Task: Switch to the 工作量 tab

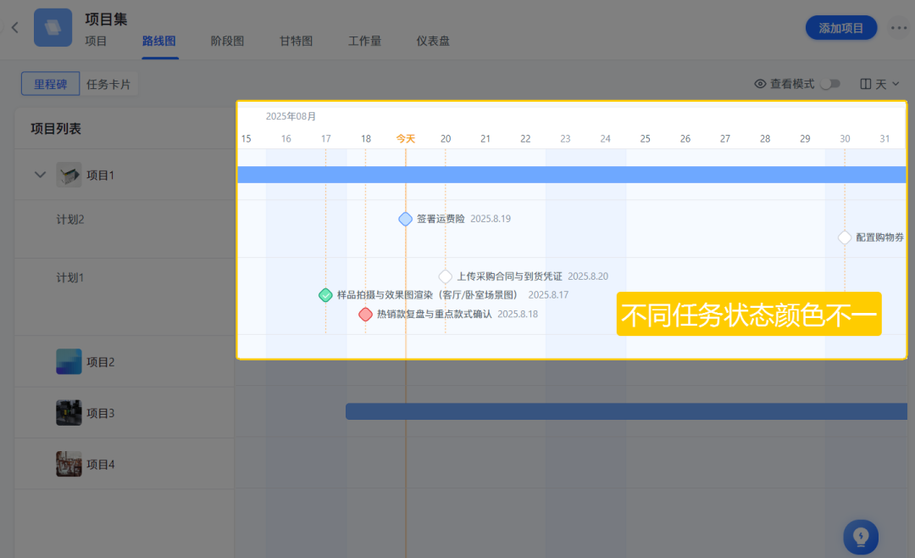Action: pos(364,40)
